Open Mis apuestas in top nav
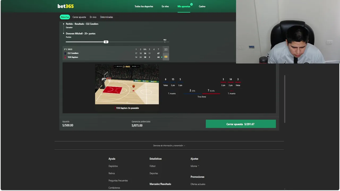This screenshot has height=191, width=340. [184, 6]
